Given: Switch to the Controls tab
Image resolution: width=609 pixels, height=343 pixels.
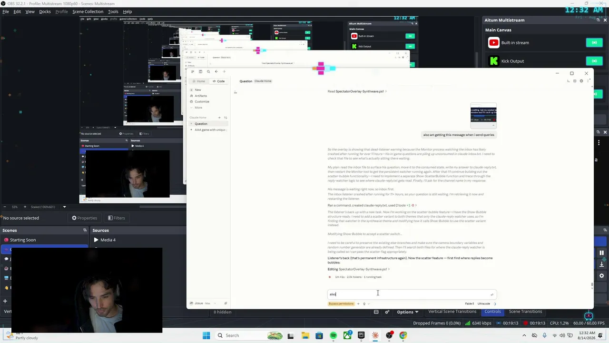Looking at the screenshot, I should tap(492, 312).
